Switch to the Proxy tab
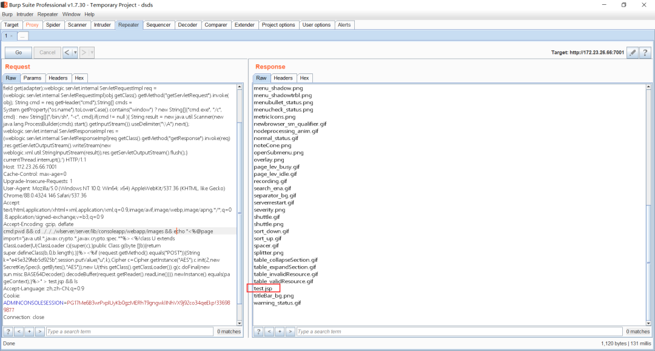The height and width of the screenshot is (351, 655). coord(32,25)
